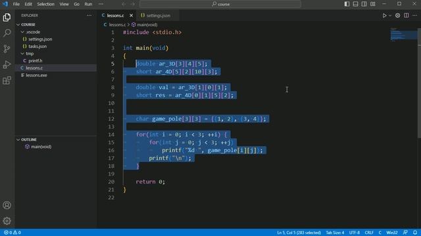Open Explorer Views and More Actions ellipsis
Viewport: 421px width, 236px height.
pos(89,16)
